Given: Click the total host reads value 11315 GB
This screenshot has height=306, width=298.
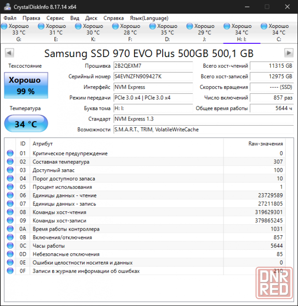Looking at the screenshot, I should [x=271, y=66].
